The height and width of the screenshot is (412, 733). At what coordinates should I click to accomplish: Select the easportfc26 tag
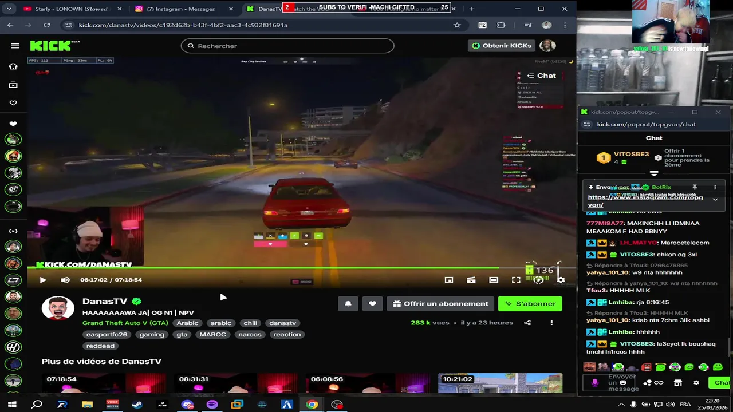[x=107, y=334]
